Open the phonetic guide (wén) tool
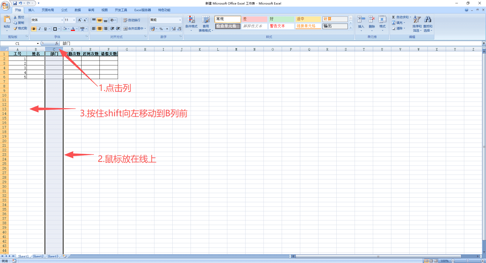The width and height of the screenshot is (486, 263). pyautogui.click(x=82, y=29)
